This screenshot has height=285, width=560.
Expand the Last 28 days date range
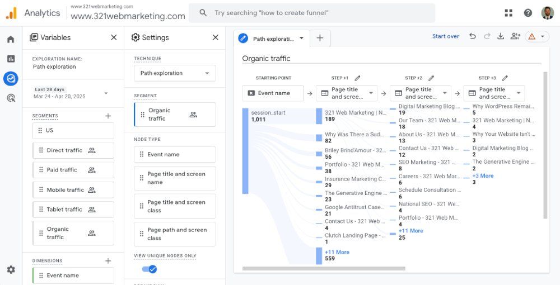tap(71, 93)
